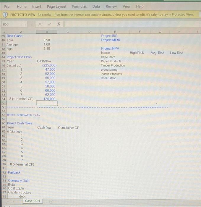Click the Avg. Risk column label

(x=158, y=53)
